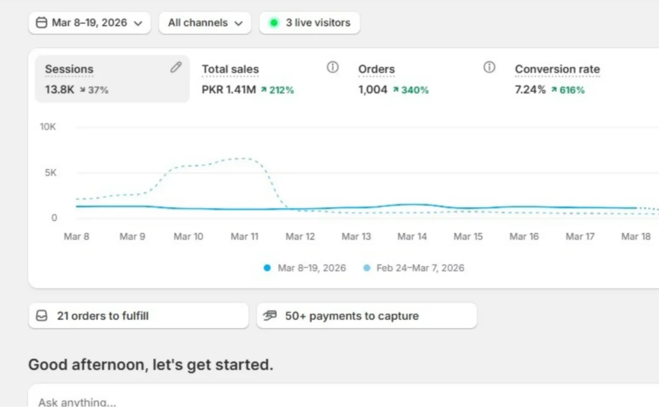The height and width of the screenshot is (407, 659).
Task: Click the chevron next to All channels
Action: pyautogui.click(x=238, y=23)
